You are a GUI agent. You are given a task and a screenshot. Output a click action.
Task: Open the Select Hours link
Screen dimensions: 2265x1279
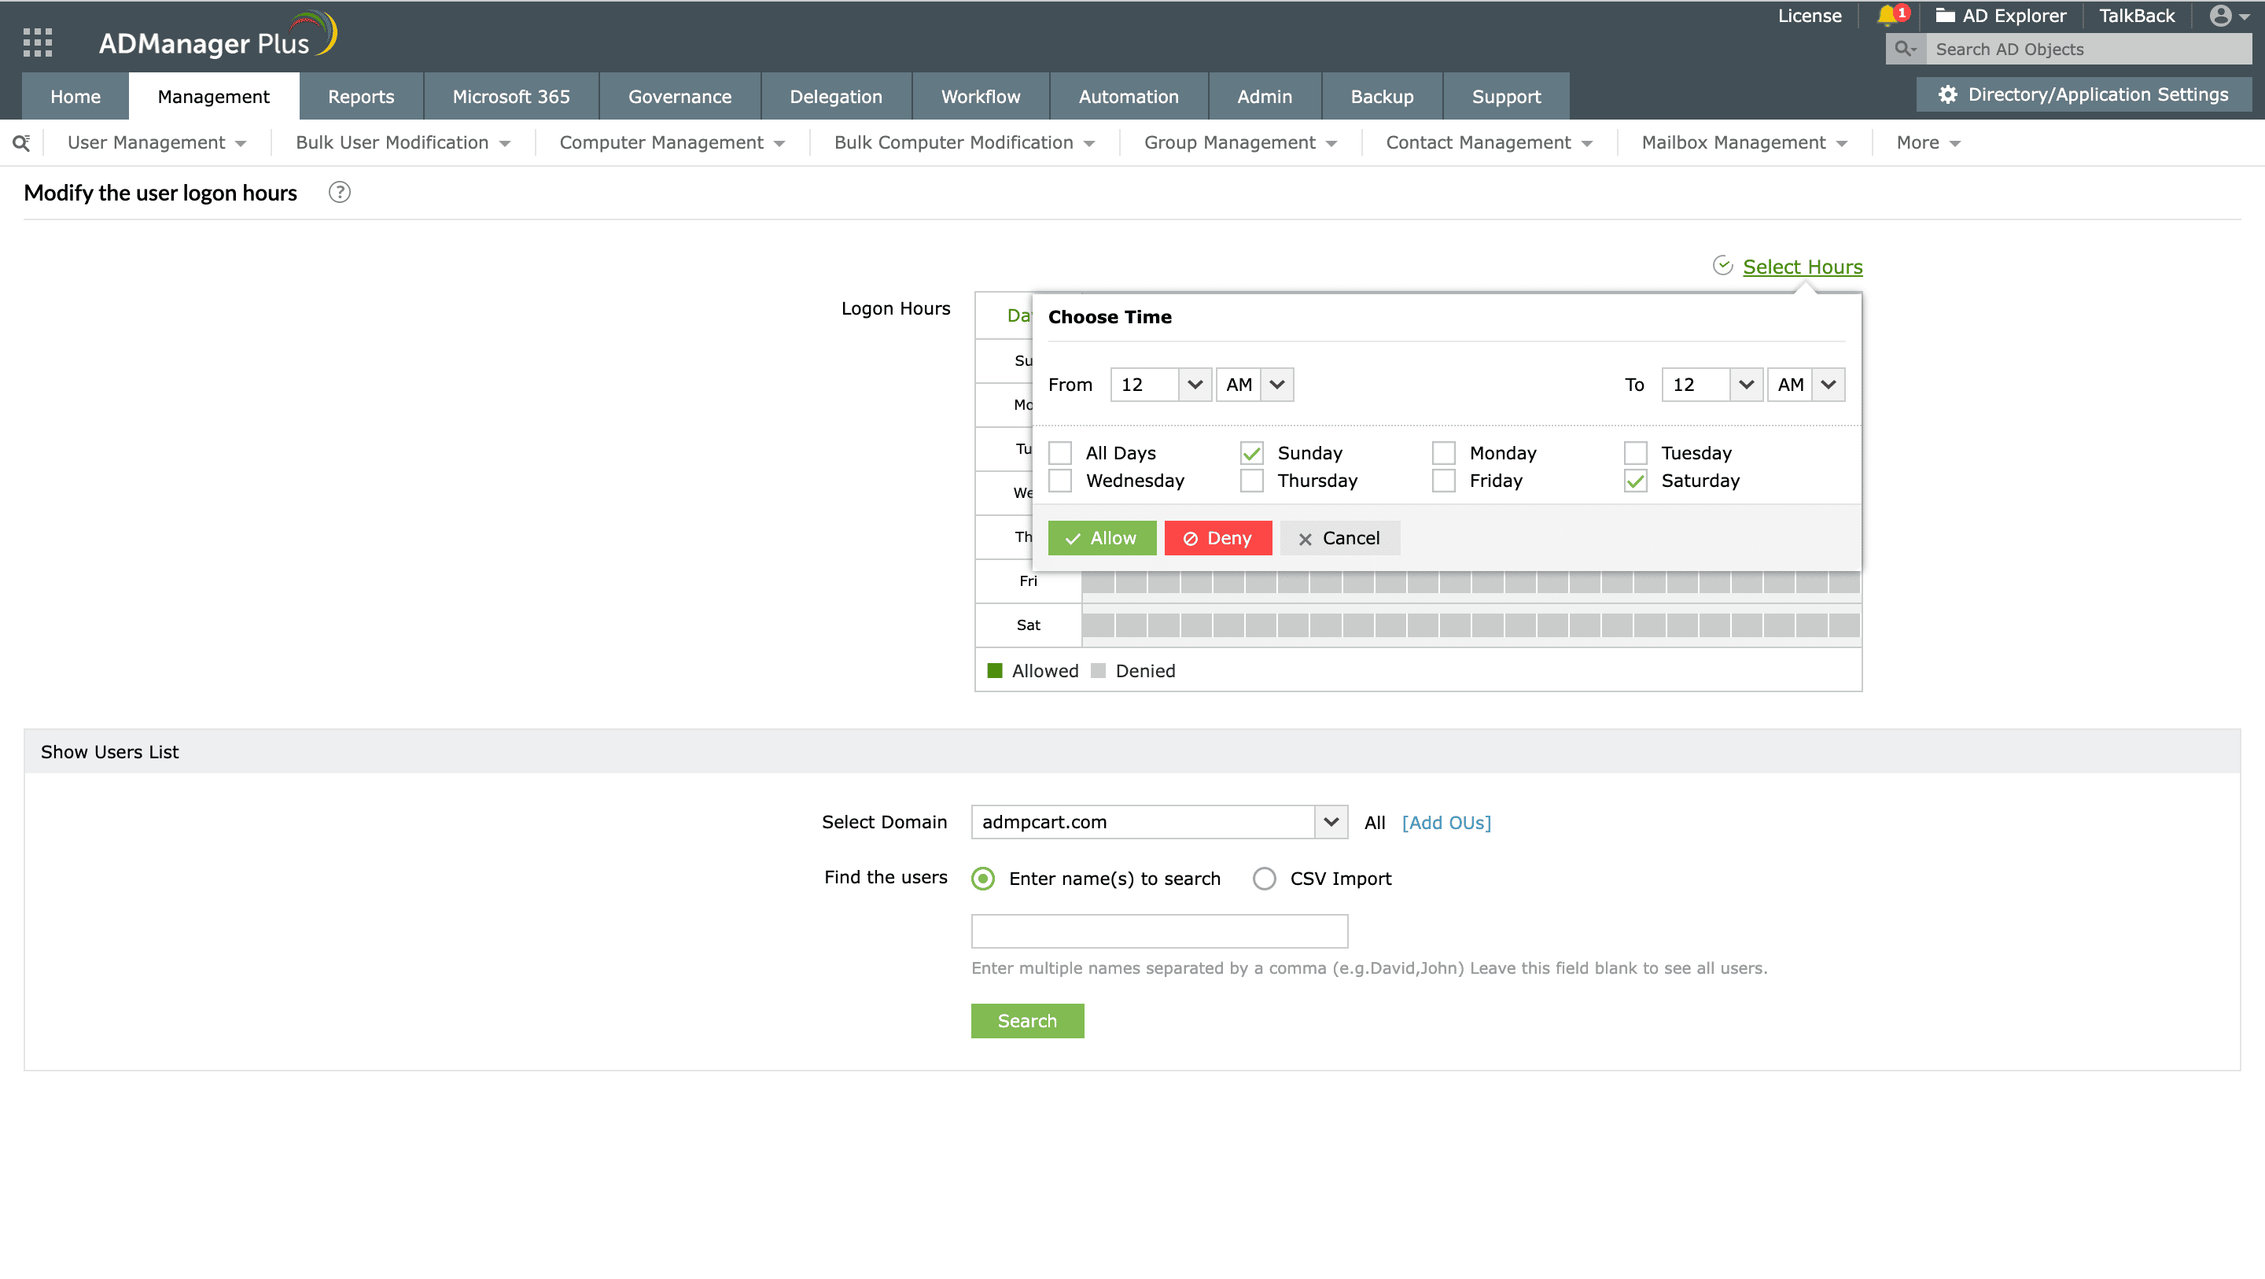click(x=1803, y=266)
